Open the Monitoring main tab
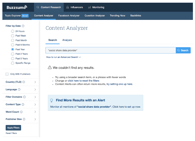The image size is (195, 141). tap(96, 7)
